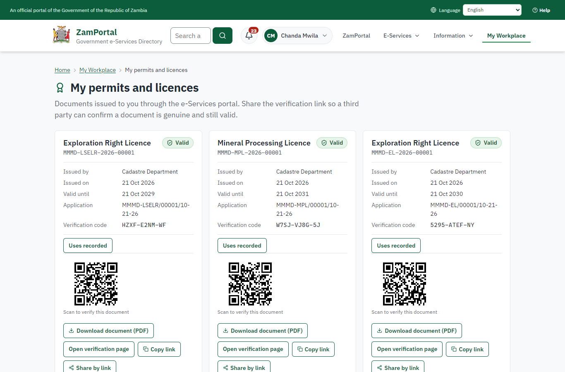Click the CM avatar circle

click(x=271, y=36)
